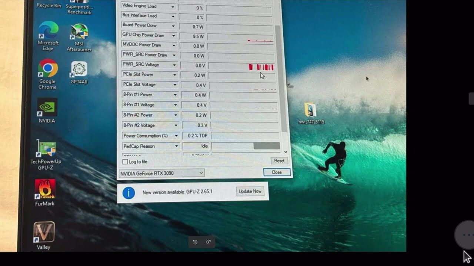Open 8-Pin #1 Power dropdown arrow

click(x=175, y=95)
